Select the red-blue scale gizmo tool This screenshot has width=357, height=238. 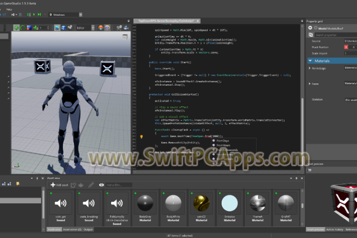coord(29,28)
